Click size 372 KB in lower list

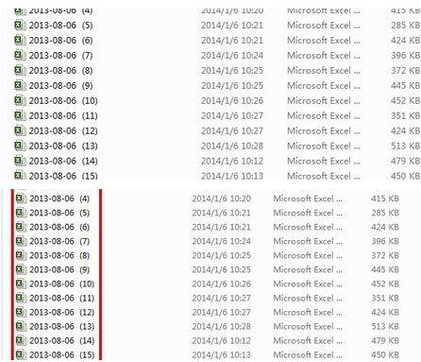pyautogui.click(x=385, y=255)
